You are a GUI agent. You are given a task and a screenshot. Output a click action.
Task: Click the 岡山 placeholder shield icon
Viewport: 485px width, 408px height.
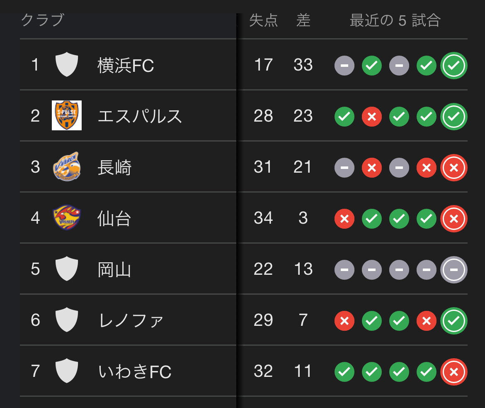[67, 269]
